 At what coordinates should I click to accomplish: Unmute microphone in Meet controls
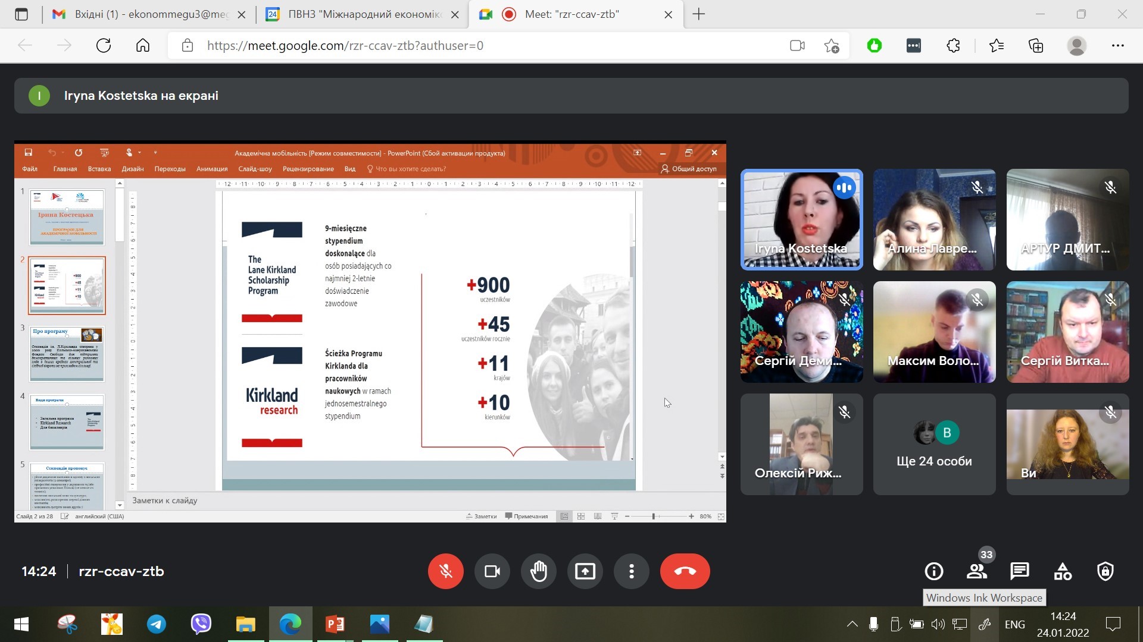pyautogui.click(x=445, y=571)
